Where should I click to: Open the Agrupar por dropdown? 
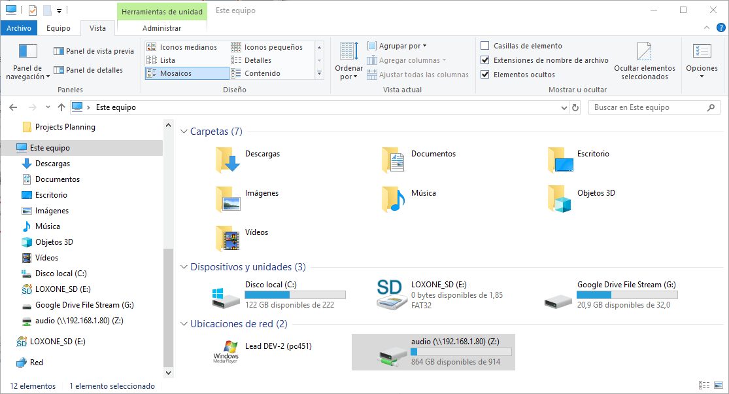397,46
